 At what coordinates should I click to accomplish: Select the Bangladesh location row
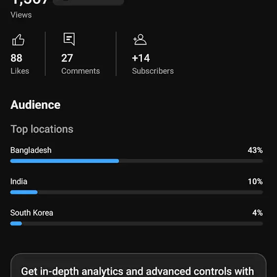point(137,154)
